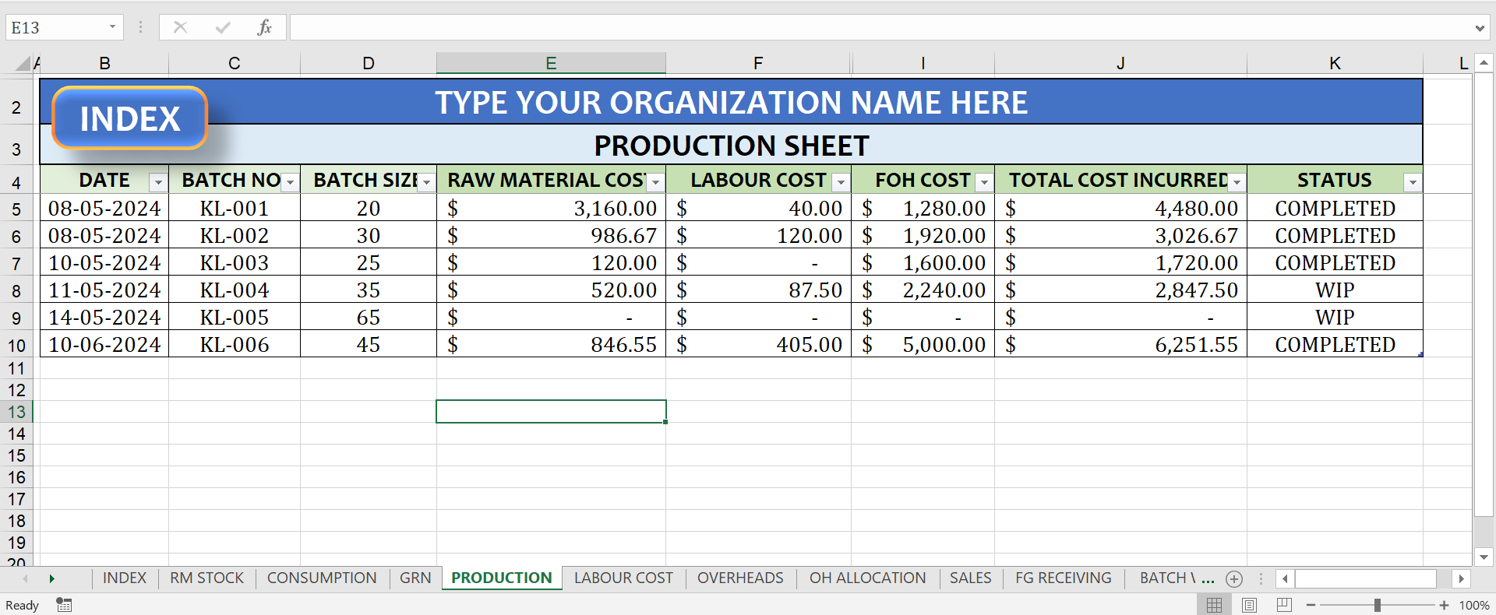Click the macro recording status bar icon
The width and height of the screenshot is (1496, 615).
tap(64, 605)
